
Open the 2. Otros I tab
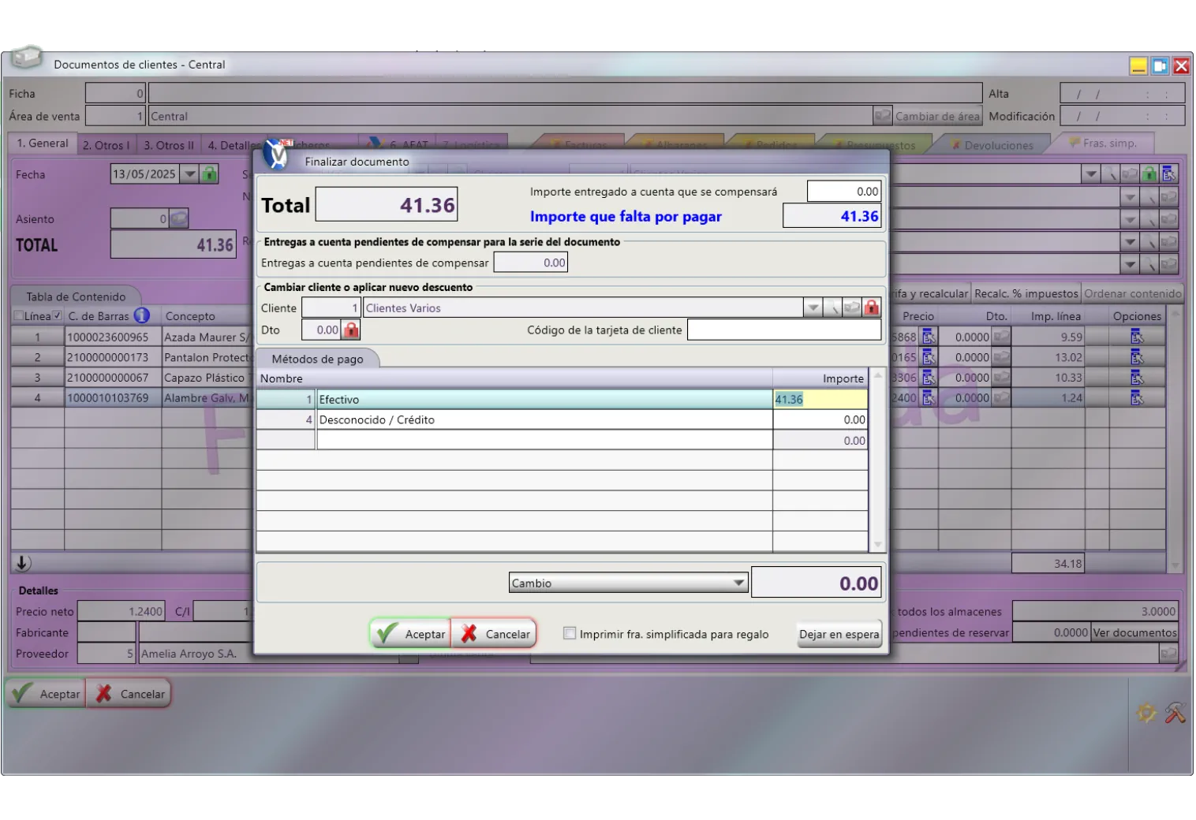pos(106,145)
